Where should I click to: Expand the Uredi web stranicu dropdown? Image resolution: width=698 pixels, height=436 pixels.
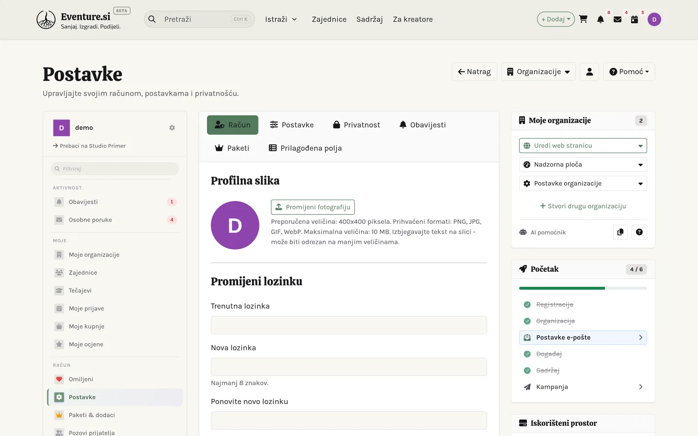click(583, 146)
